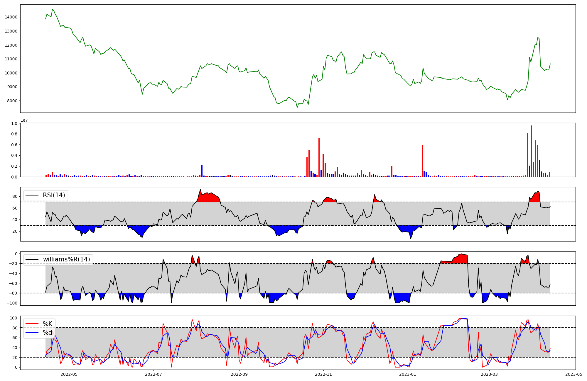Click the 8000 price axis label
Image resolution: width=587 pixels, height=381 pixels.
pos(12,101)
